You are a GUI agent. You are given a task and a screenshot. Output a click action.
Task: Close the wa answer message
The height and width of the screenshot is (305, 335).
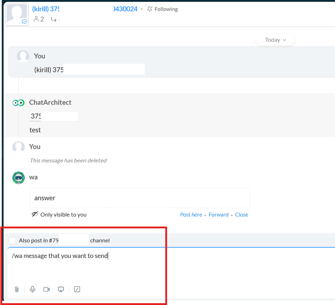coord(241,215)
